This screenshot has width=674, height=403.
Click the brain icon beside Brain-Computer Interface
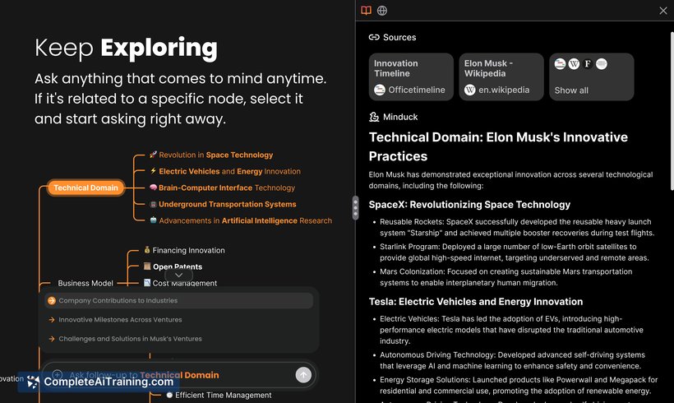point(153,188)
